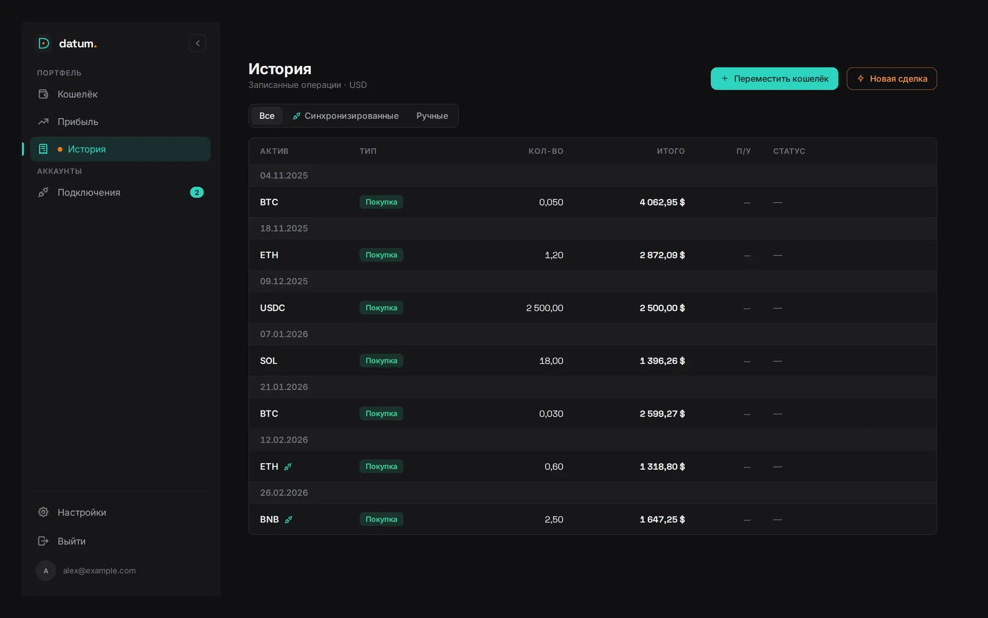Click the logout icon beside Выйти
Viewport: 988px width, 618px height.
tap(43, 541)
